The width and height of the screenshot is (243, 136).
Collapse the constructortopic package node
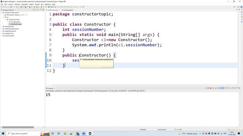5,20
